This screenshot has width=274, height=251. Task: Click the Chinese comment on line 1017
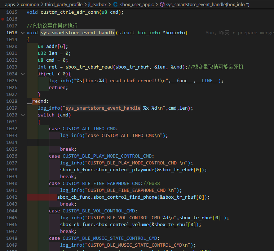click(x=52, y=26)
